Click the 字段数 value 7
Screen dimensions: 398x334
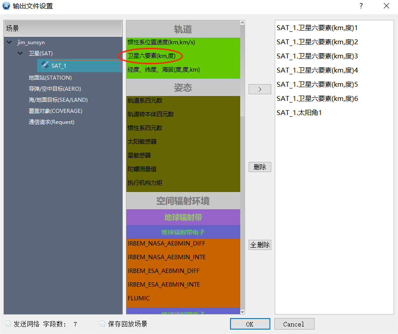coord(75,324)
